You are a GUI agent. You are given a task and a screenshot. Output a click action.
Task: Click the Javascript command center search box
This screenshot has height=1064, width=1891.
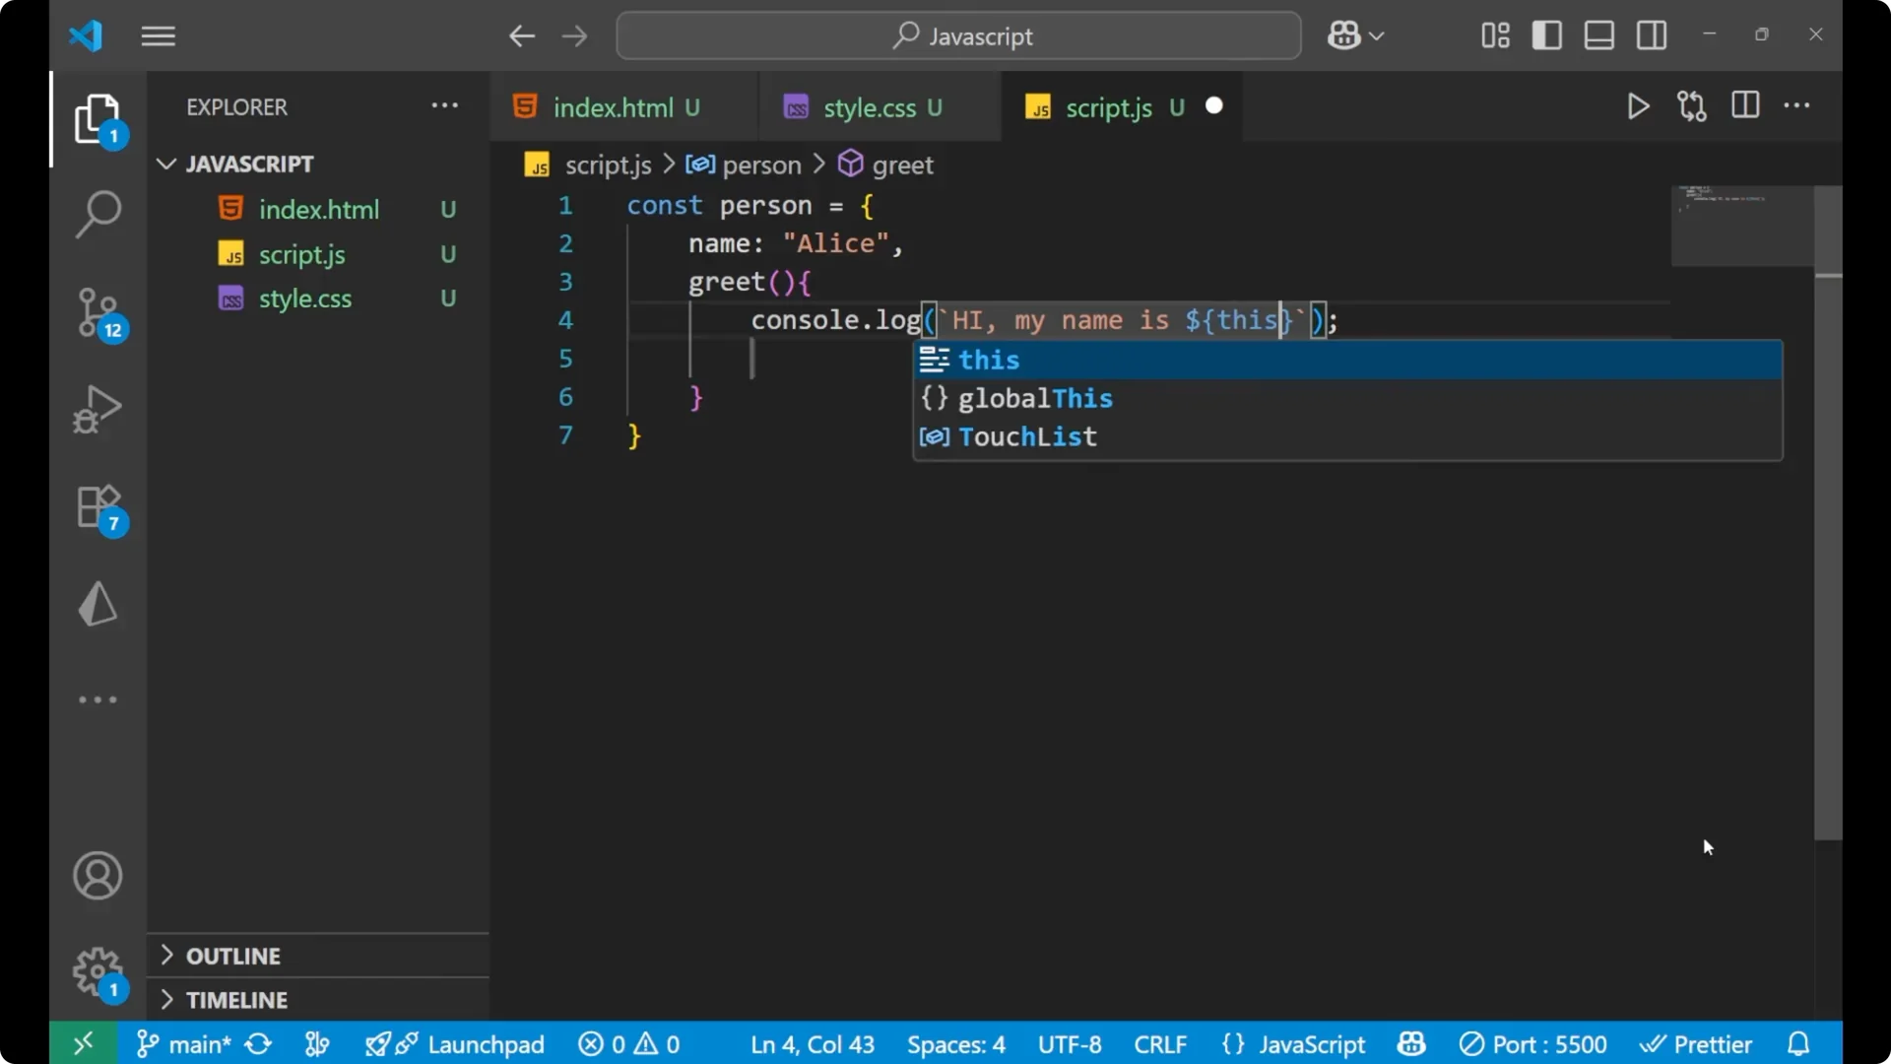coord(958,36)
